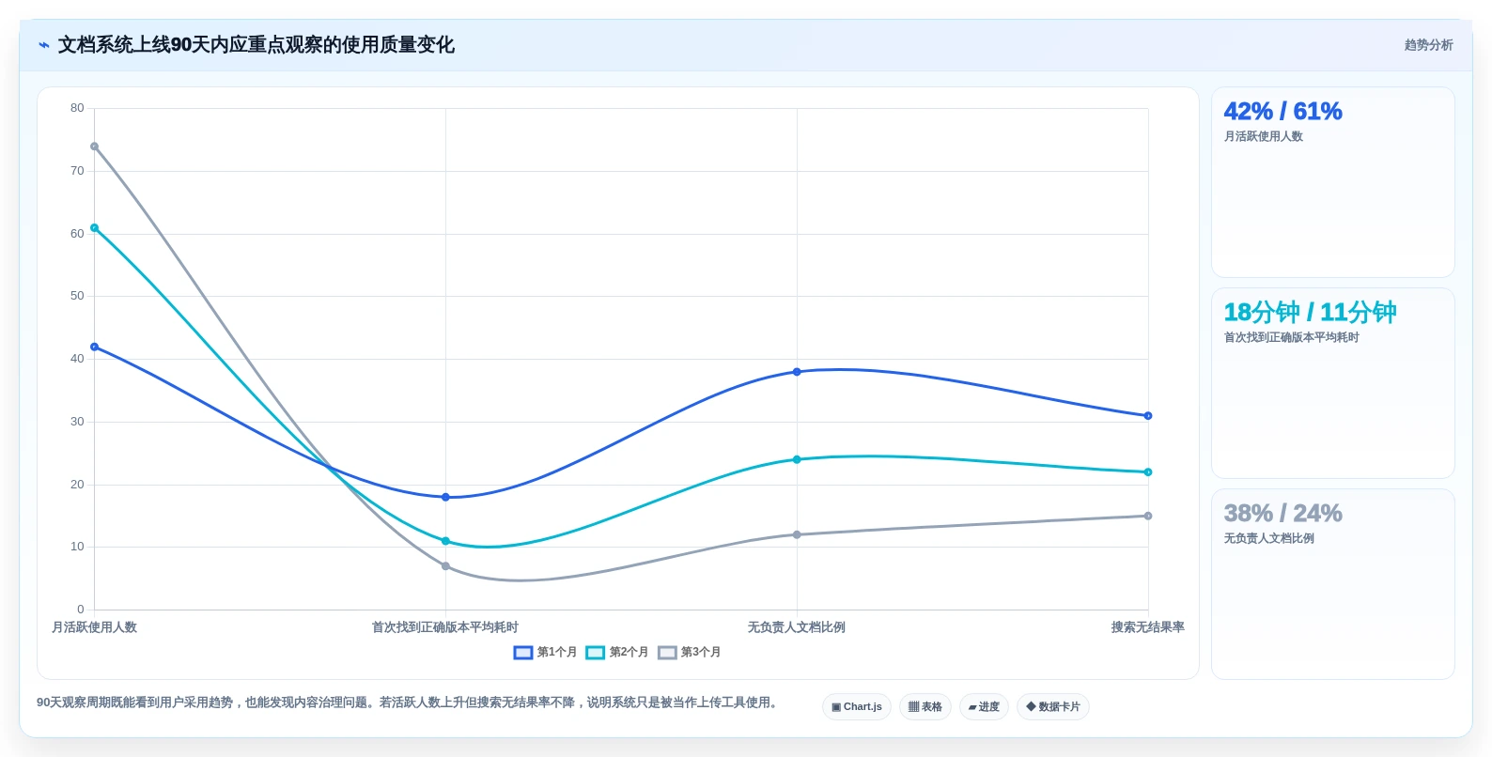Open the 18分钟 / 11分钟 stat card

[x=1332, y=383]
